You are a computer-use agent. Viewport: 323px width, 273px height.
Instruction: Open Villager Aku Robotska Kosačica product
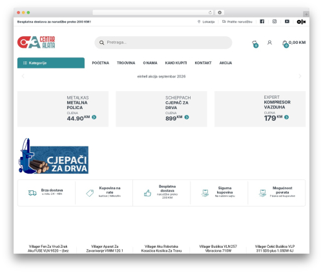click(x=161, y=248)
